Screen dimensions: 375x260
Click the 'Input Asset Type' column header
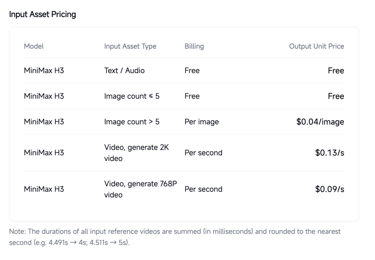tap(130, 46)
